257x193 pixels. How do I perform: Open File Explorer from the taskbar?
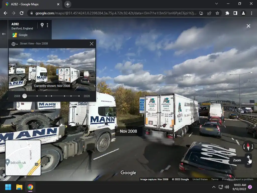point(19,187)
